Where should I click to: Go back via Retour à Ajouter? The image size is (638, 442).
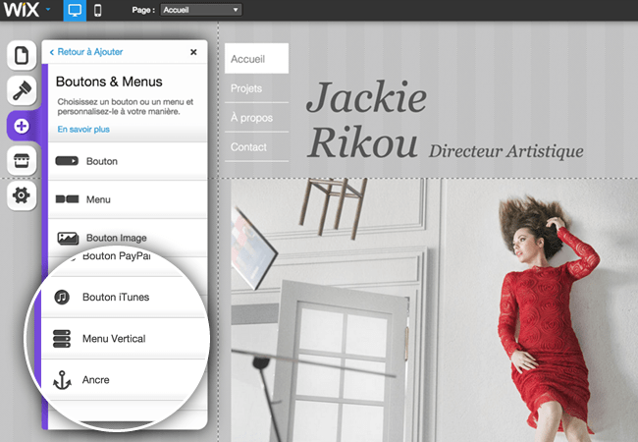(86, 52)
